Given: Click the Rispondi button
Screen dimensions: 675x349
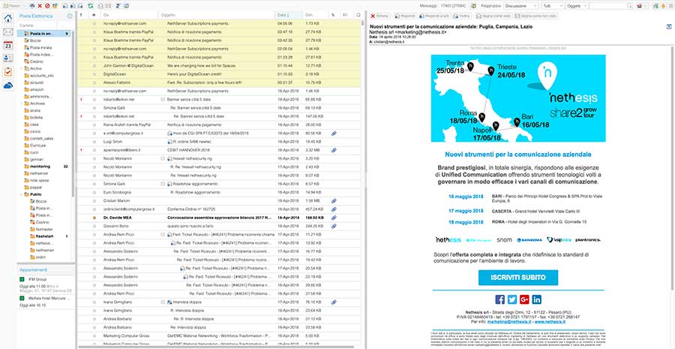Looking at the screenshot, I should pos(404,16).
